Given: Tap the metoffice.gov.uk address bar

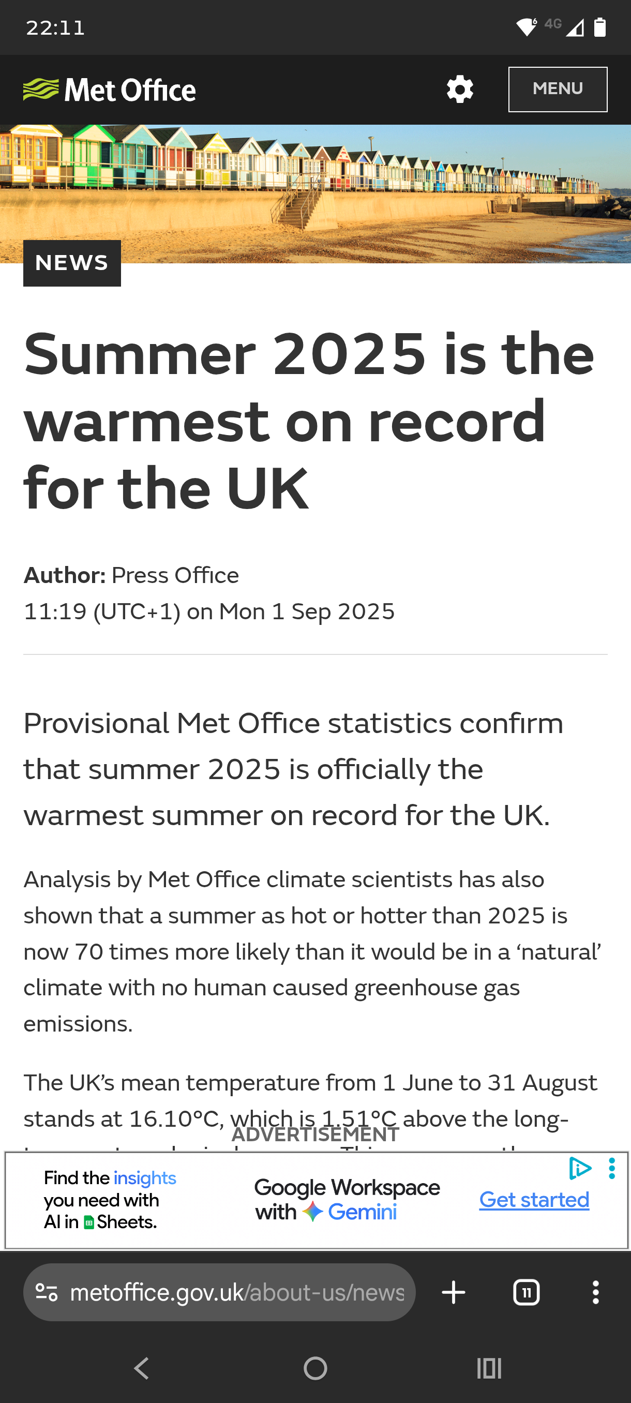Looking at the screenshot, I should pos(237,1292).
